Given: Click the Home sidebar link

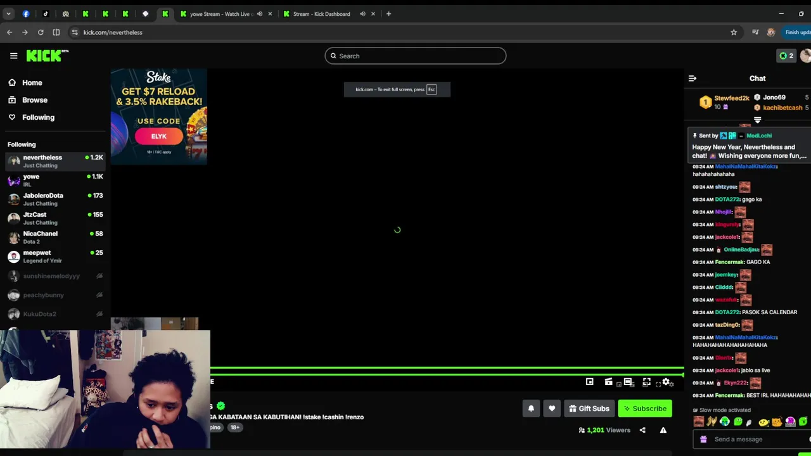Looking at the screenshot, I should point(32,82).
